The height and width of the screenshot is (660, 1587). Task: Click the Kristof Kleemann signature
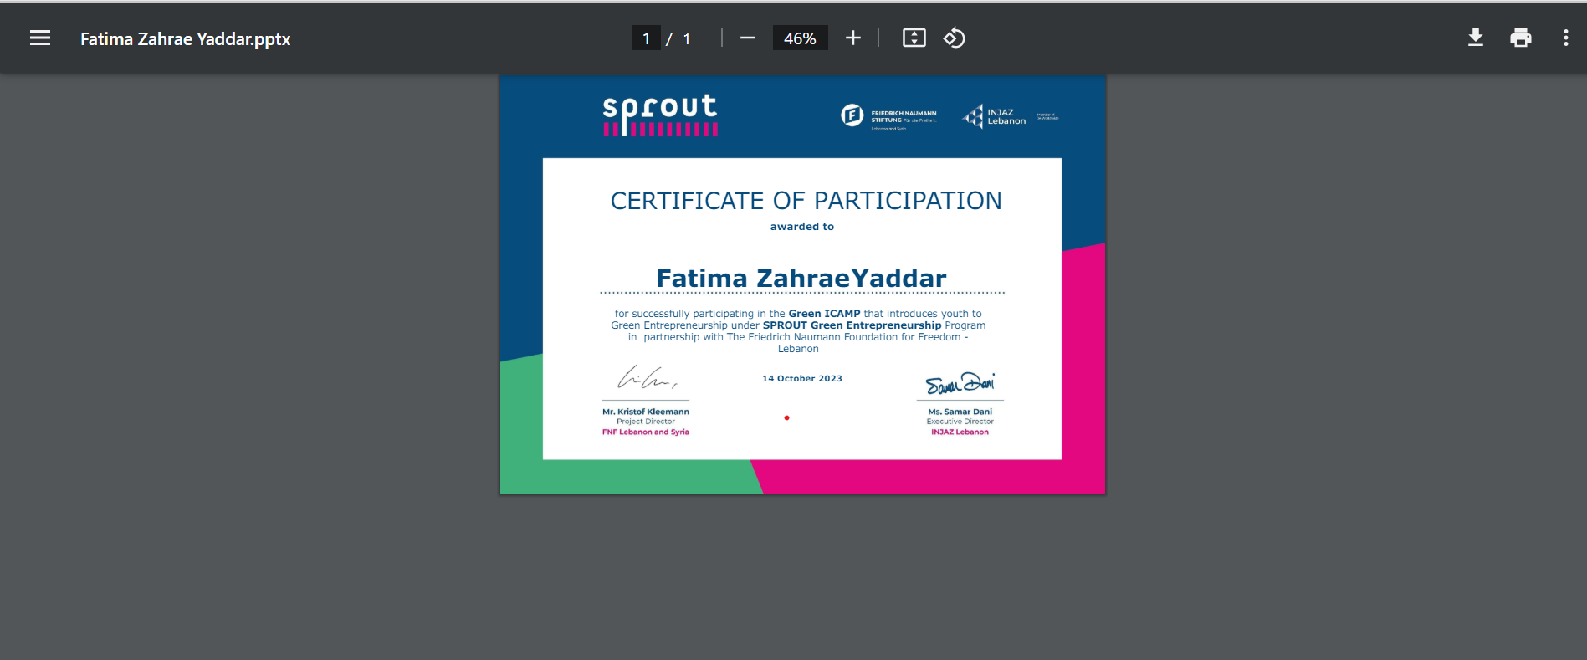tap(647, 378)
